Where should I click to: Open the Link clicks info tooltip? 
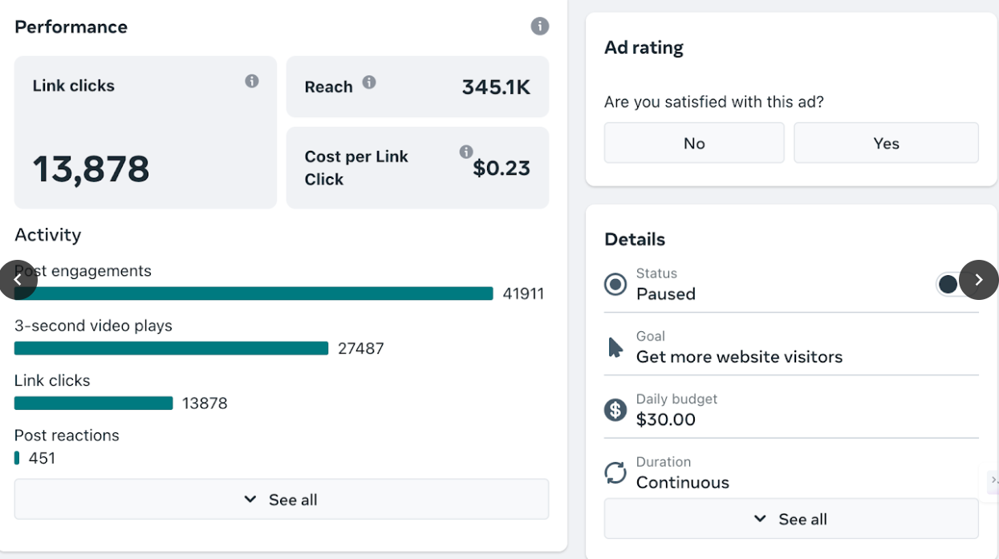[x=252, y=82]
